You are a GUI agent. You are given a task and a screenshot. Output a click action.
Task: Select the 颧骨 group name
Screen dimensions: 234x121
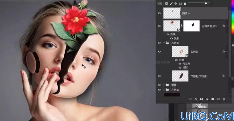point(174,85)
